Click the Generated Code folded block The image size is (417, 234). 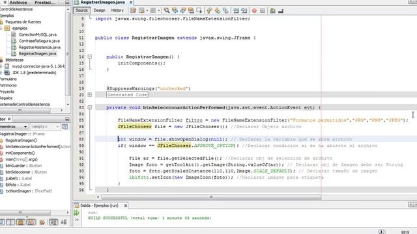127,95
